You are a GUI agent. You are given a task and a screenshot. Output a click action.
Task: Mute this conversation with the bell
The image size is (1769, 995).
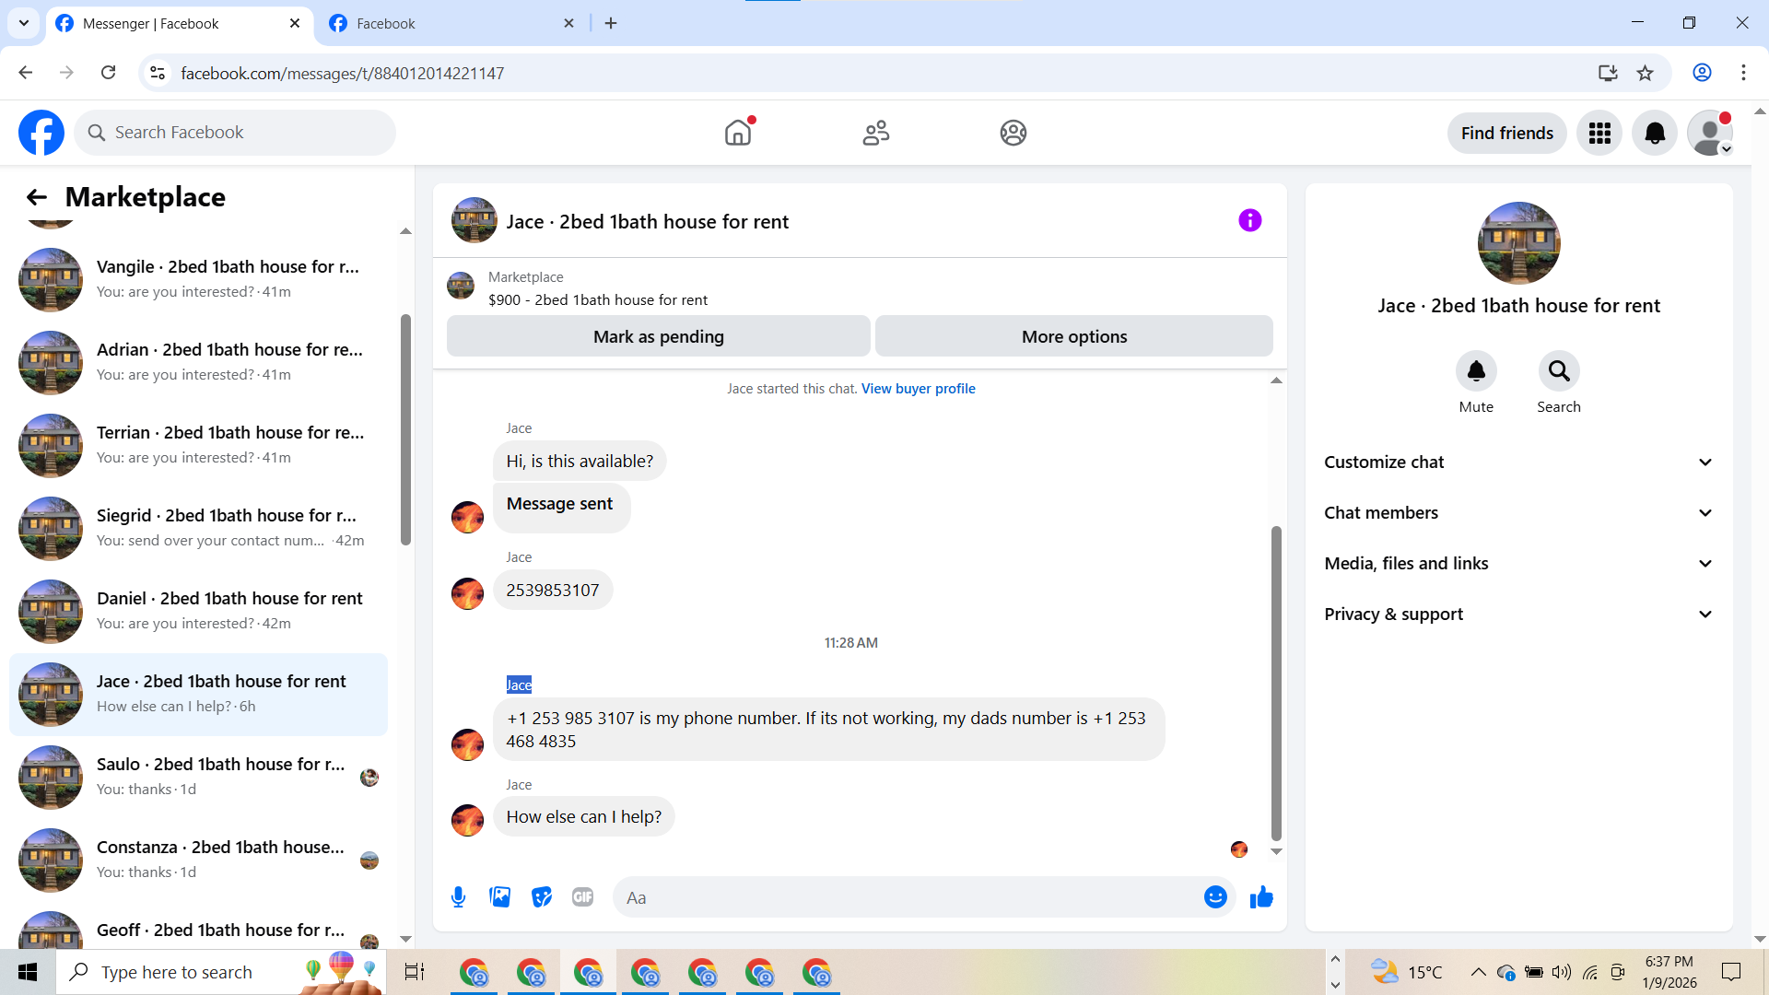click(x=1475, y=371)
